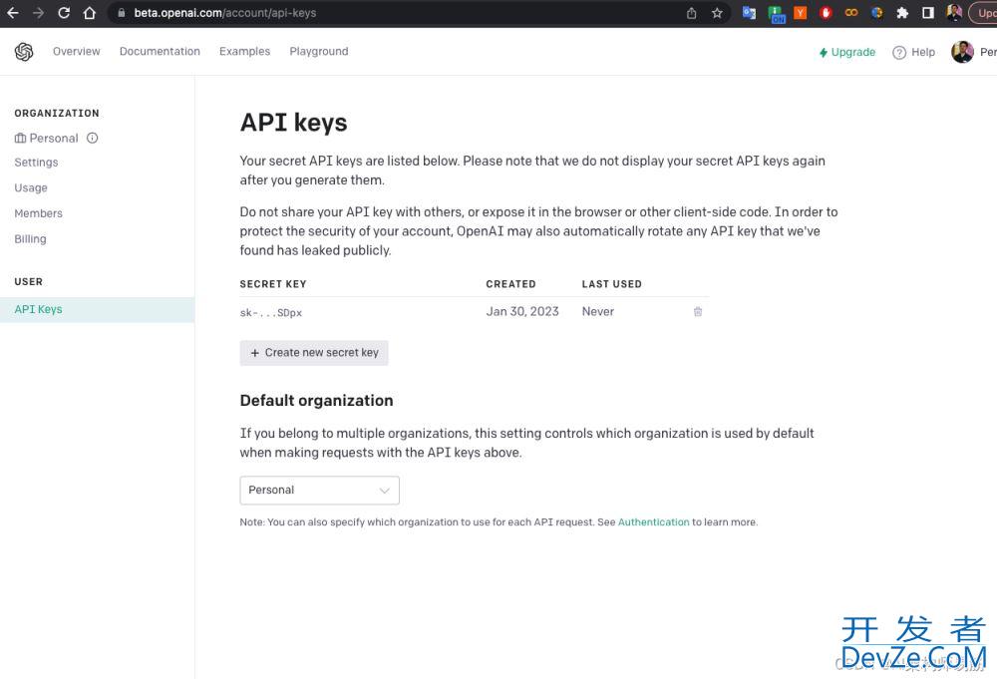This screenshot has width=997, height=679.
Task: Click the CREATED column header
Action: point(510,284)
